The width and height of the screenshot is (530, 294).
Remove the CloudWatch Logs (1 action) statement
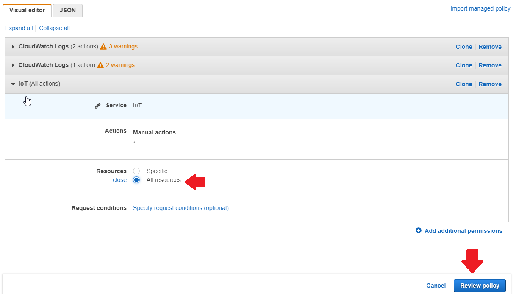point(490,65)
